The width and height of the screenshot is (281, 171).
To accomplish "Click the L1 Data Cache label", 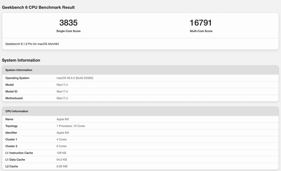I will (x=15, y=160).
